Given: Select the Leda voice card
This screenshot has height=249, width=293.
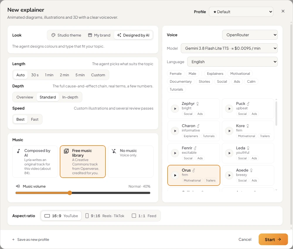Looking at the screenshot, I should pyautogui.click(x=248, y=153).
